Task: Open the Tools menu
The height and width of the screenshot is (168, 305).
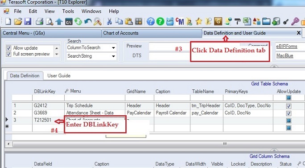Action: 68,11
